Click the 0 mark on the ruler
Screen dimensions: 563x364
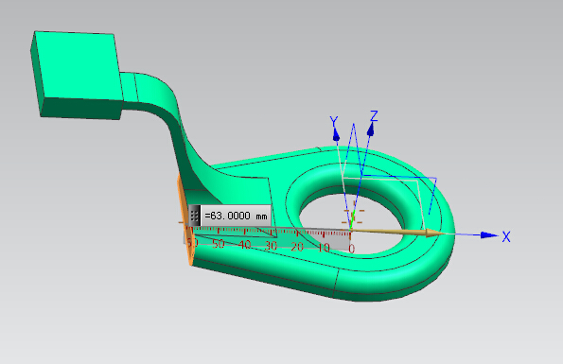pyautogui.click(x=351, y=248)
